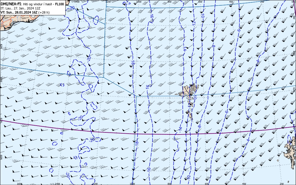
Task: Click the FL100 flight level label
Action: click(x=59, y=4)
